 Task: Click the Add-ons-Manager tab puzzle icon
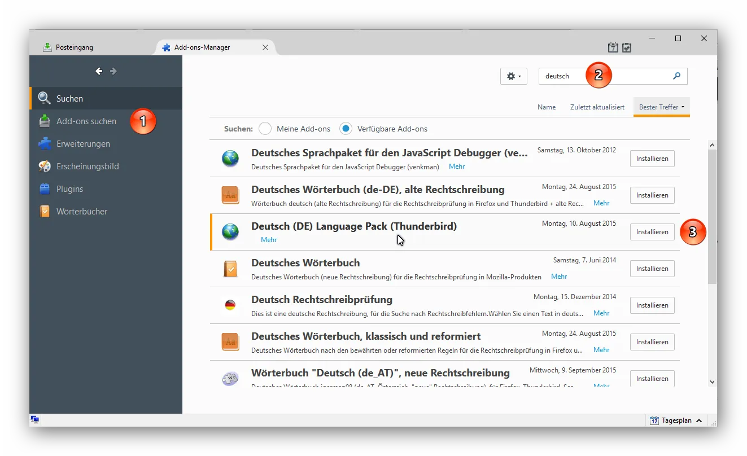pyautogui.click(x=166, y=47)
